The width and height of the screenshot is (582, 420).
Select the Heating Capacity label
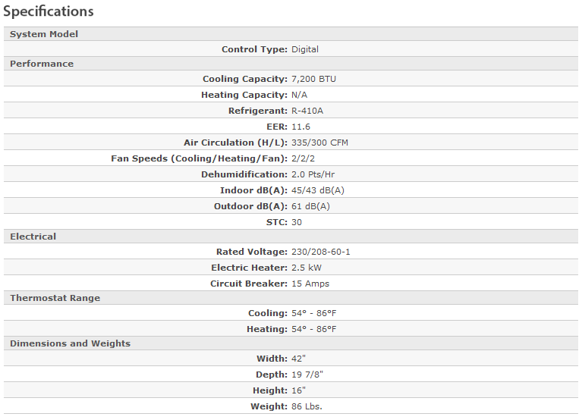(244, 95)
